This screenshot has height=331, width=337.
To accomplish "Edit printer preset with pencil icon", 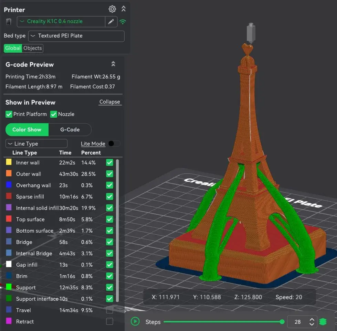I will (x=111, y=21).
